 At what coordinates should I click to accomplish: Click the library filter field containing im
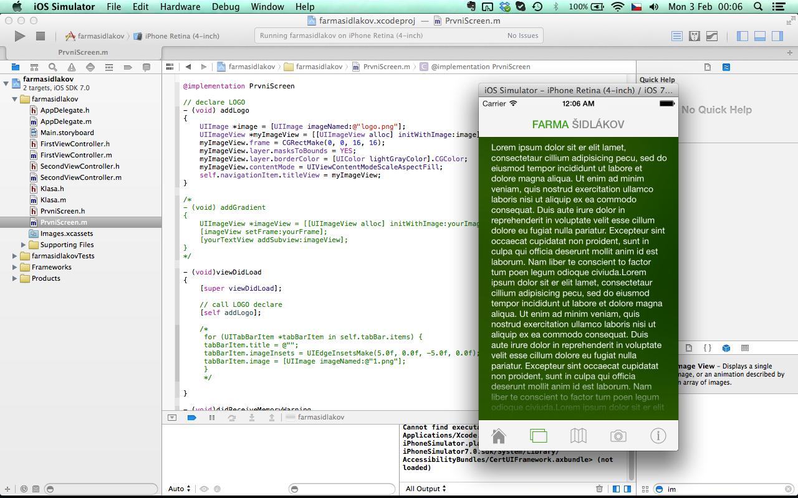pos(724,489)
